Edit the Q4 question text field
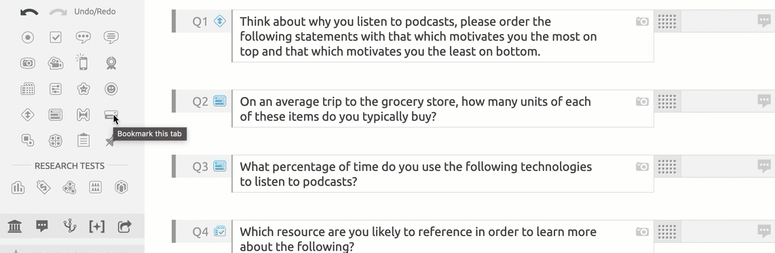775x253 pixels. pos(443,237)
